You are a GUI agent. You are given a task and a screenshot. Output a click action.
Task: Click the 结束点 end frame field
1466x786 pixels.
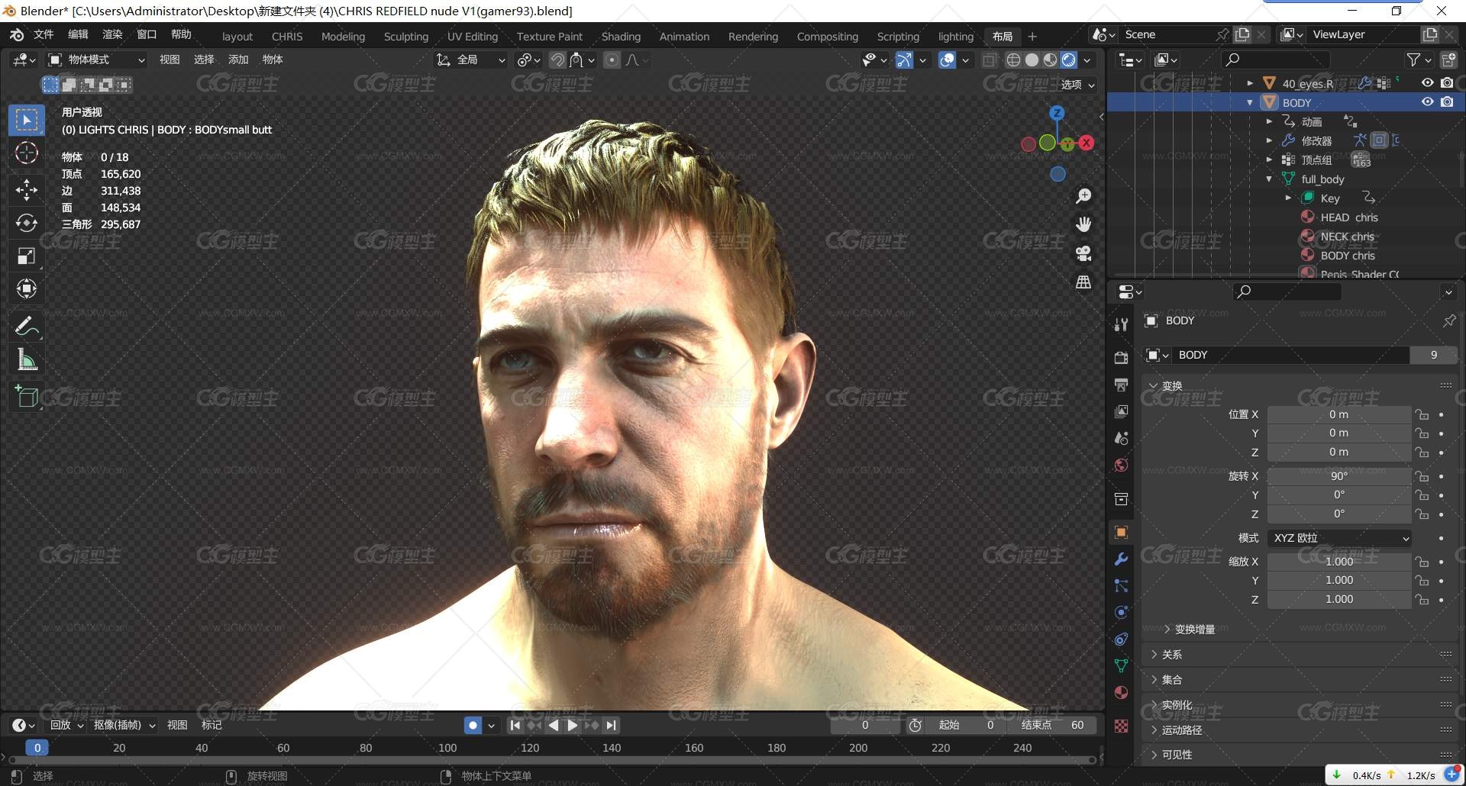click(x=1051, y=725)
